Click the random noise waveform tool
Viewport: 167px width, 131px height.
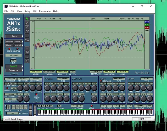pos(27,52)
